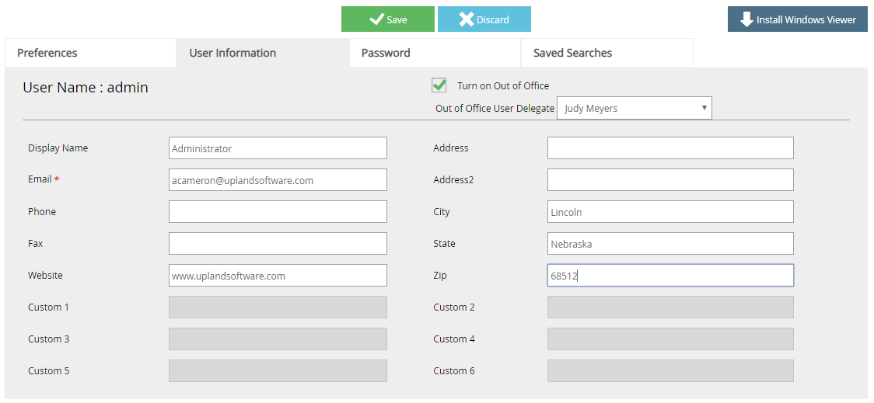Click the download arrow icon on Install Windows Viewer

pos(746,19)
